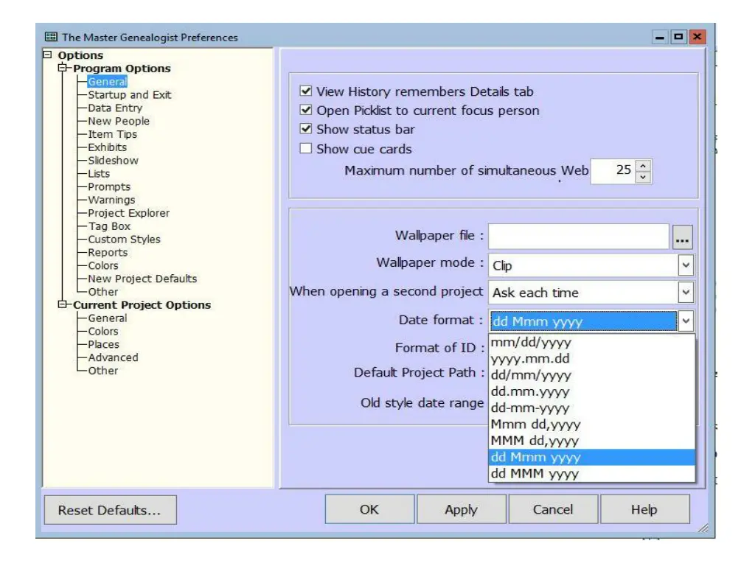Click the Reset Defaults button
The height and width of the screenshot is (566, 755).
tap(111, 510)
